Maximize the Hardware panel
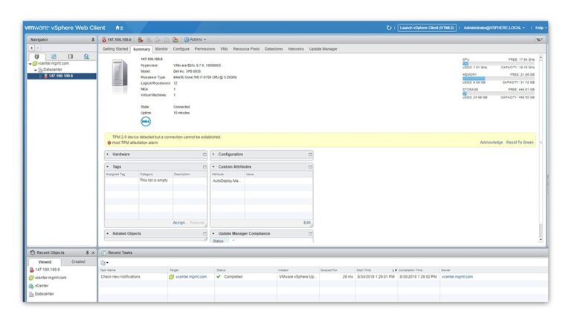This screenshot has width=571, height=323. click(204, 154)
